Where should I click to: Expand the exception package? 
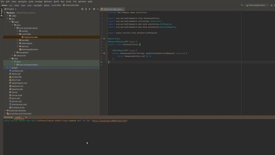point(15,53)
